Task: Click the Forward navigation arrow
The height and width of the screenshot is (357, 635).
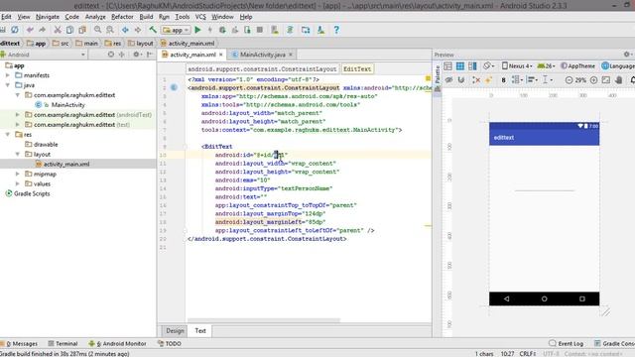Action: (138, 30)
